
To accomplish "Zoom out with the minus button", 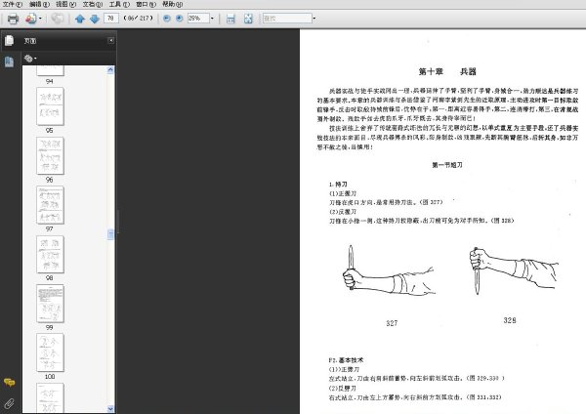I will pos(167,18).
